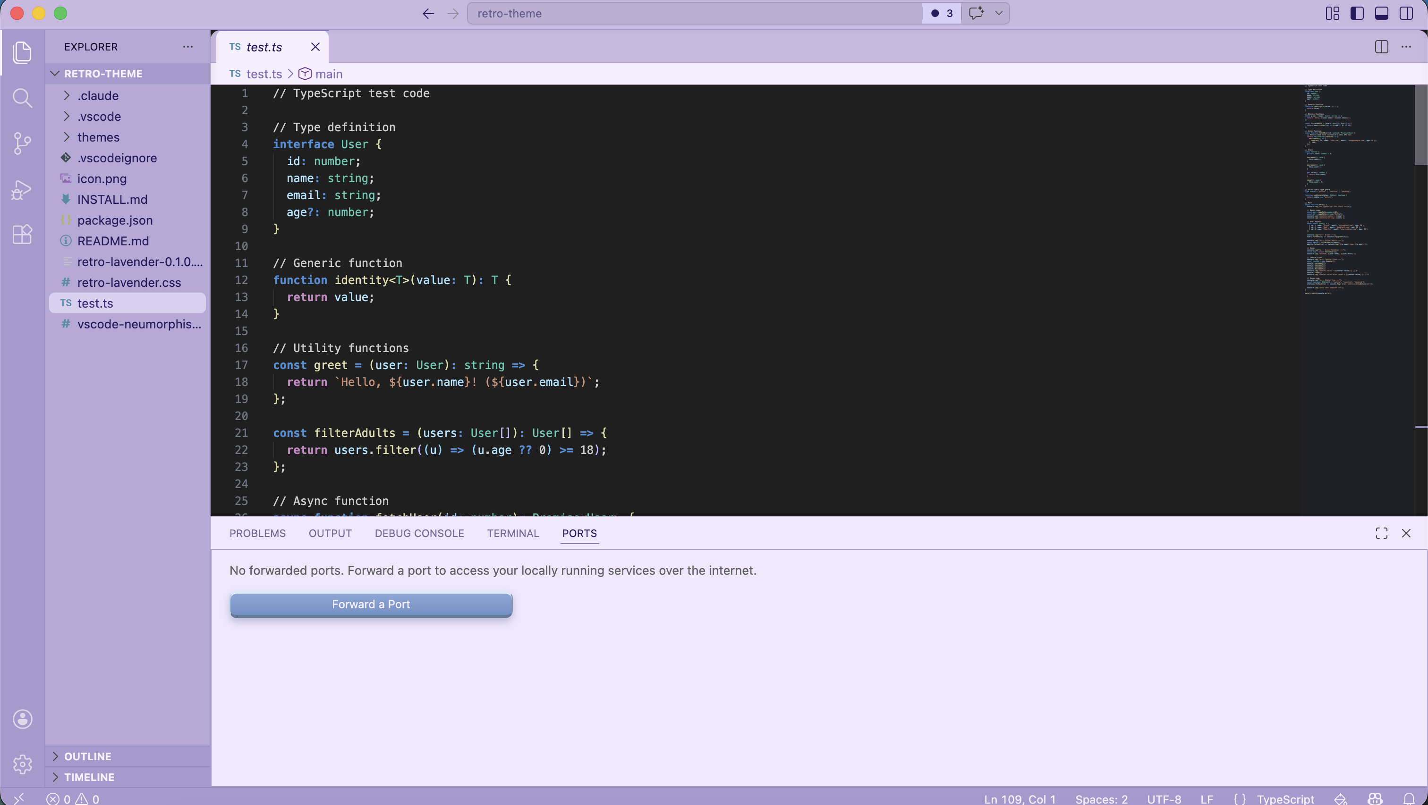1428x805 pixels.
Task: Click the notifications bell in status bar
Action: click(1409, 798)
